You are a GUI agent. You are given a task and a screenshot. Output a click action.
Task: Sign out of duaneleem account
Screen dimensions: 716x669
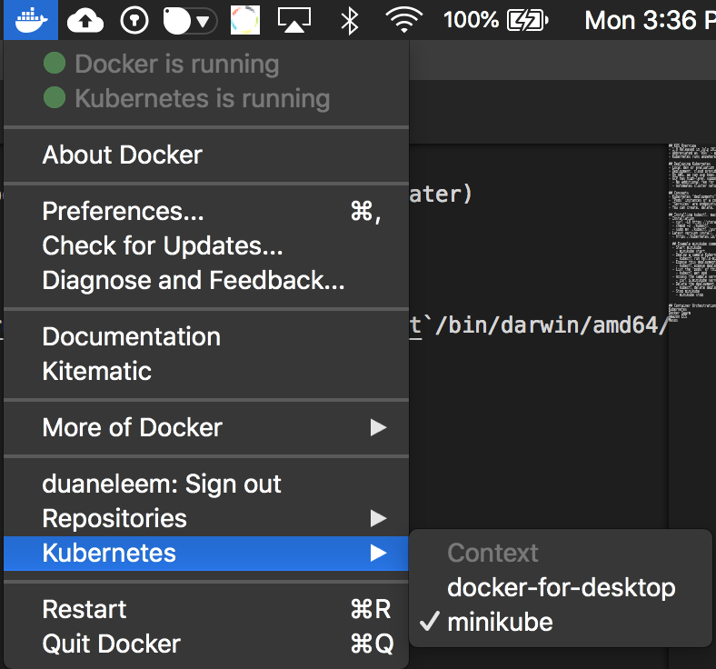[x=162, y=484]
